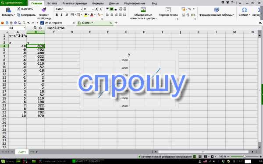Click Объединить и поместить в центре icon
Viewport: 263px width, 164px height.
[x=143, y=10]
